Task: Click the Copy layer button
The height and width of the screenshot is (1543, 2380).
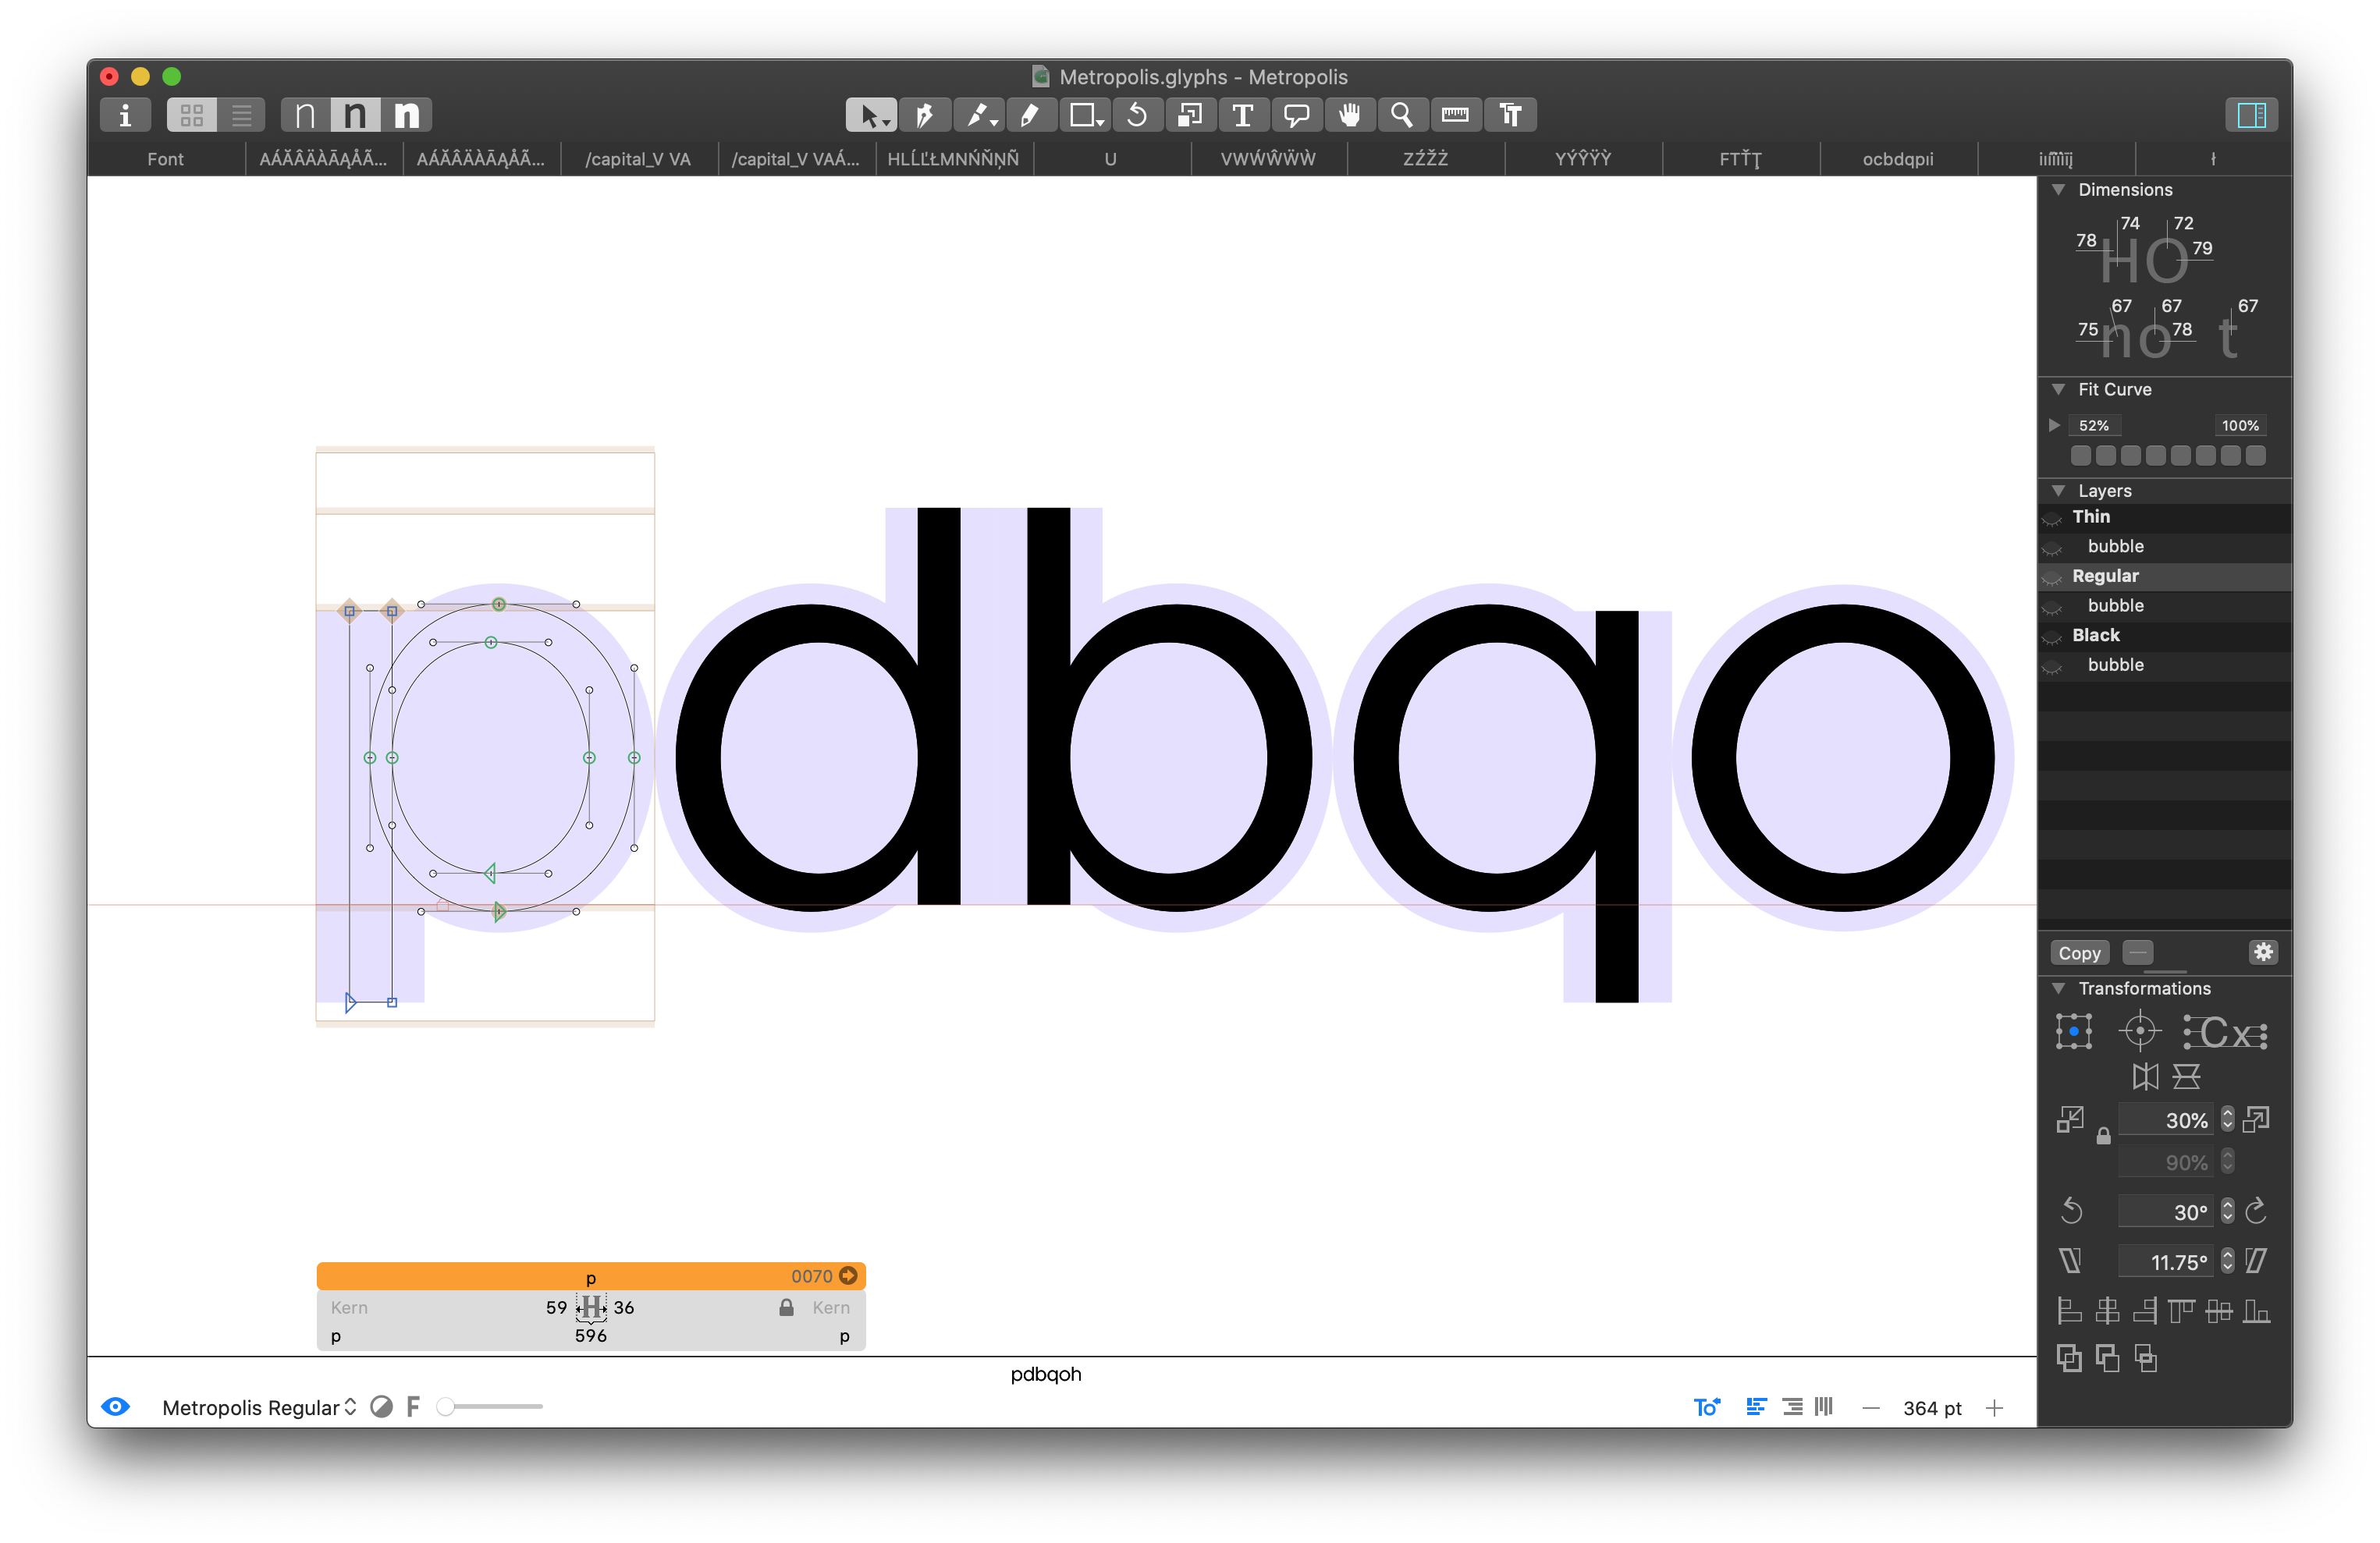Action: [x=2079, y=953]
